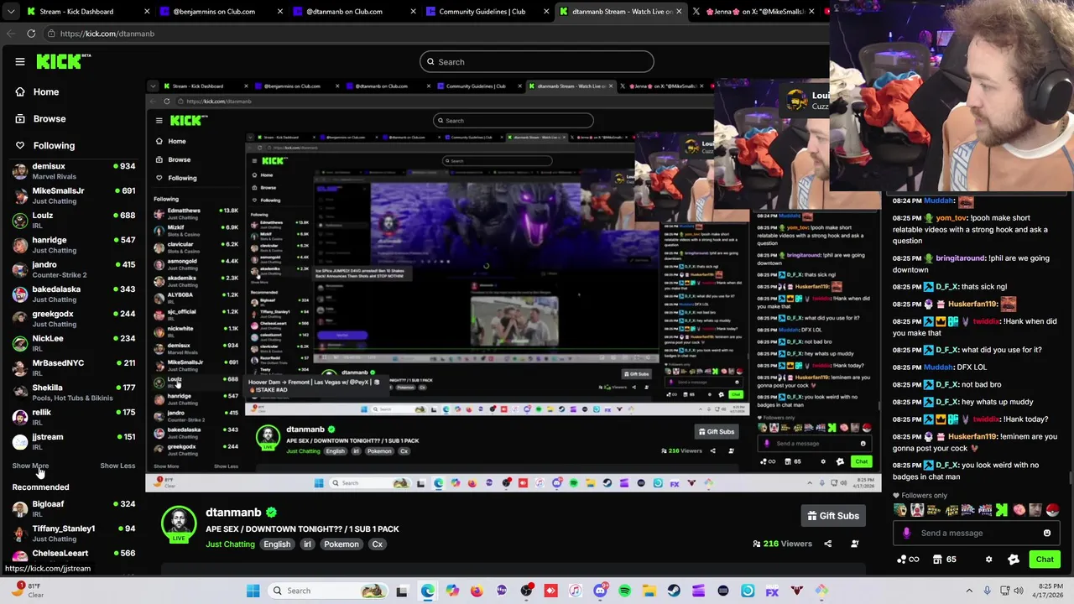Open hanridge channel in Following list
Viewport: 1074px width, 604px height.
[74, 245]
